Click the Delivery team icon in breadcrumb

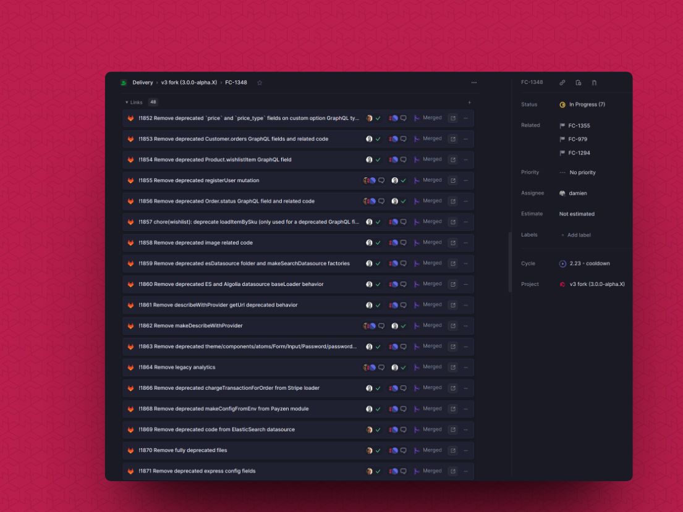coord(124,83)
